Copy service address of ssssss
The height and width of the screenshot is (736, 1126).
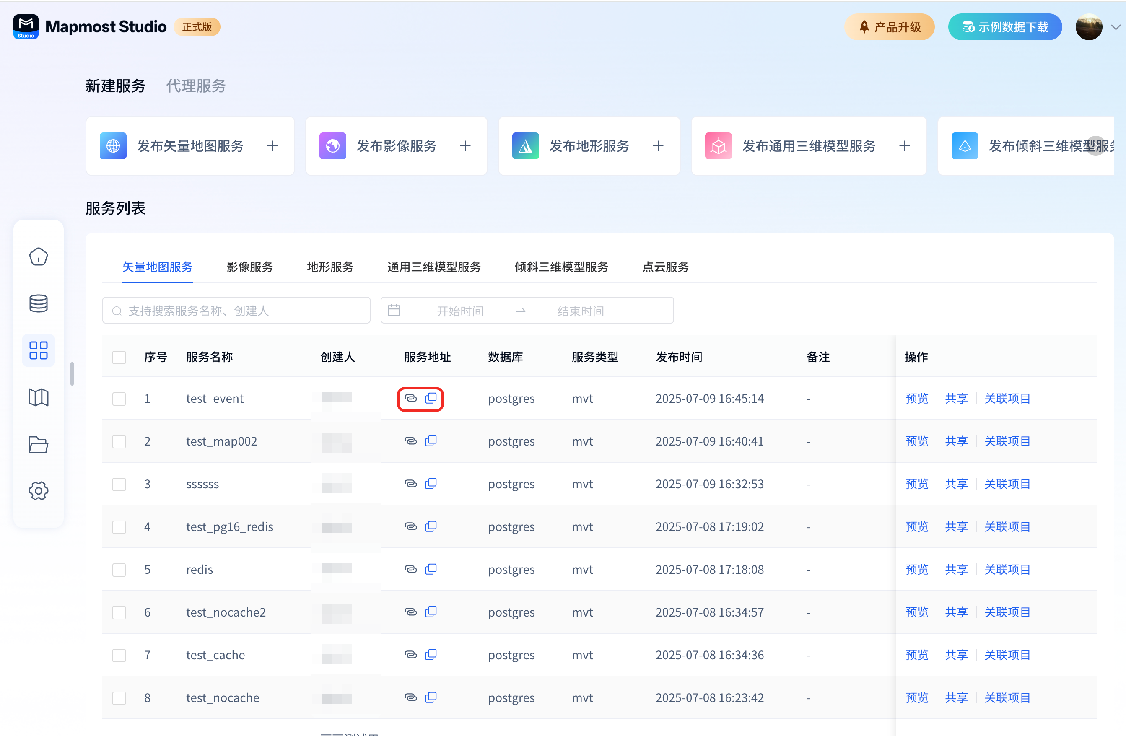point(431,483)
